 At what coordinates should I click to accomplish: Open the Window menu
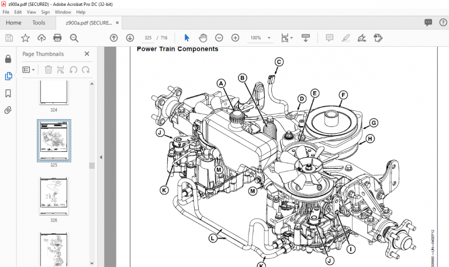coord(63,12)
